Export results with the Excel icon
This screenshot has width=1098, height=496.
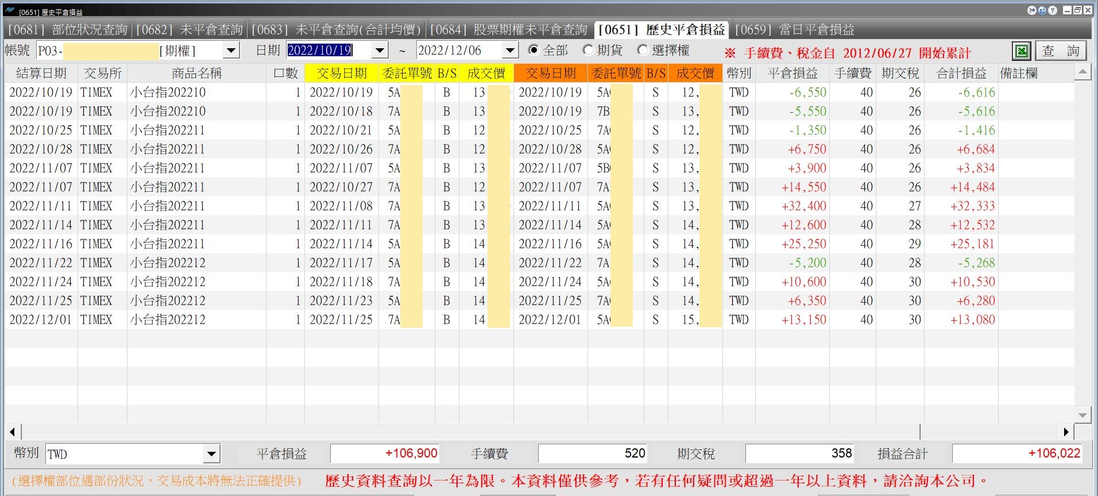(x=1021, y=51)
